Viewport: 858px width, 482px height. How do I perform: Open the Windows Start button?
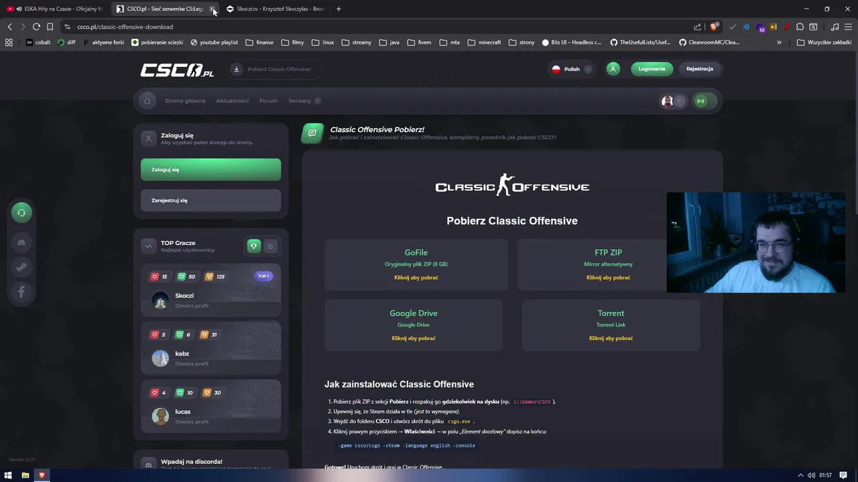pos(9,475)
